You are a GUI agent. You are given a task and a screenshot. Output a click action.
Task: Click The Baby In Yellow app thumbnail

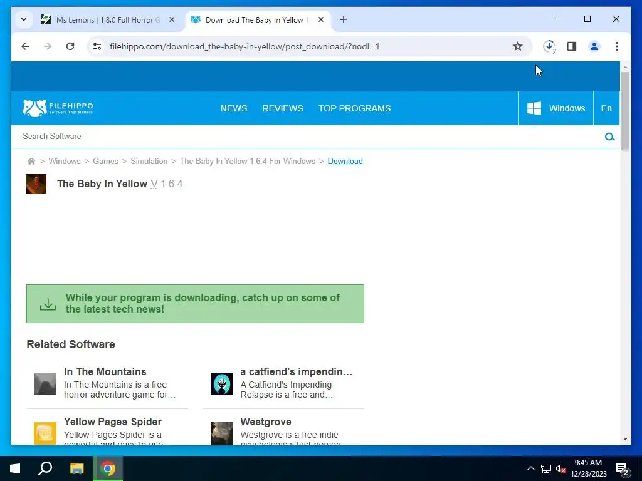tap(36, 184)
